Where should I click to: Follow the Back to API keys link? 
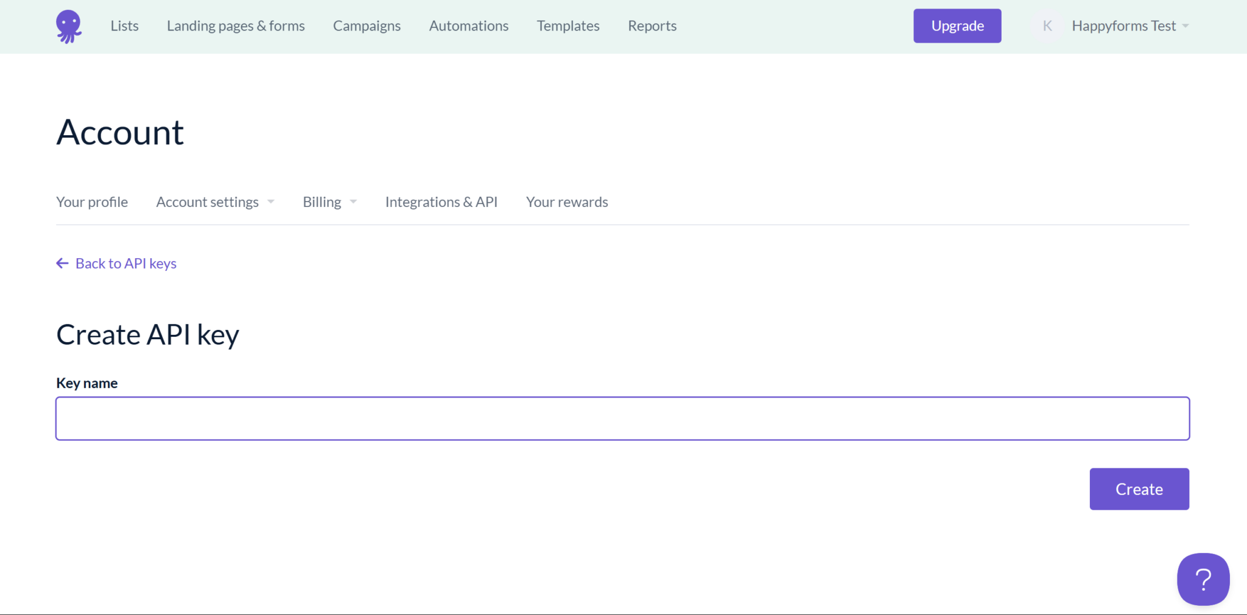click(125, 263)
